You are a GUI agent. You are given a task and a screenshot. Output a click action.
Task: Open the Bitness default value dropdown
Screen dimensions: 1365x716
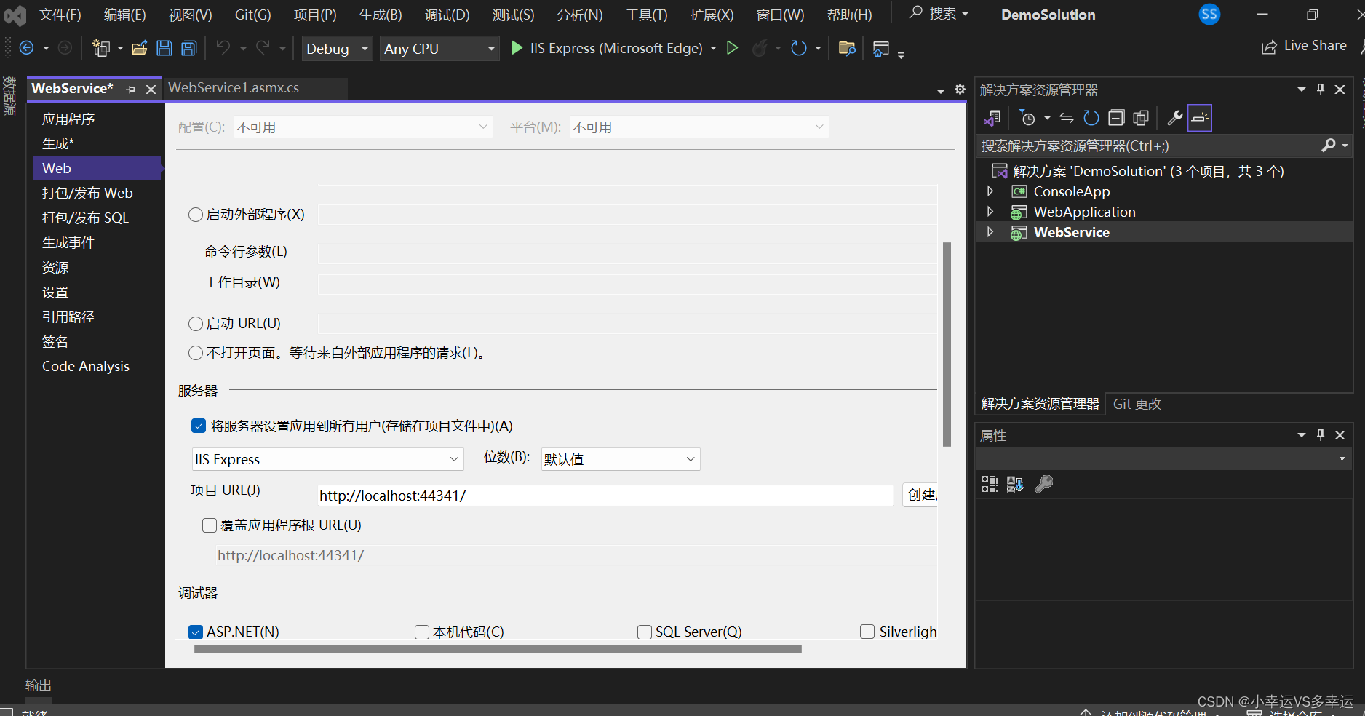click(621, 459)
